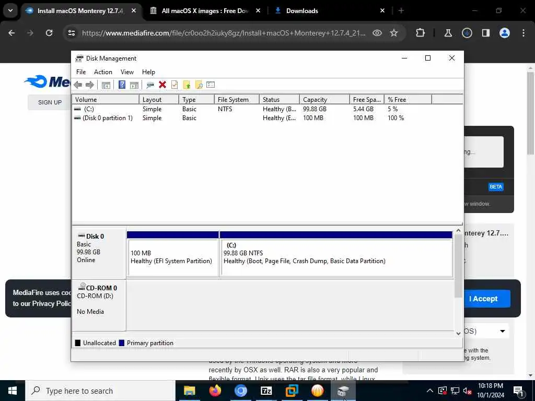Select the Disk 0 Basic label panel
Image resolution: width=535 pixels, height=401 pixels.
click(x=99, y=253)
